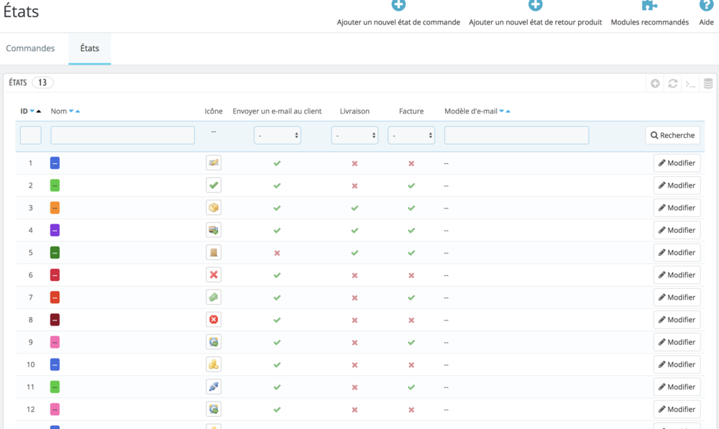Open the Livraison filter dropdown
The image size is (719, 429).
pyautogui.click(x=354, y=135)
